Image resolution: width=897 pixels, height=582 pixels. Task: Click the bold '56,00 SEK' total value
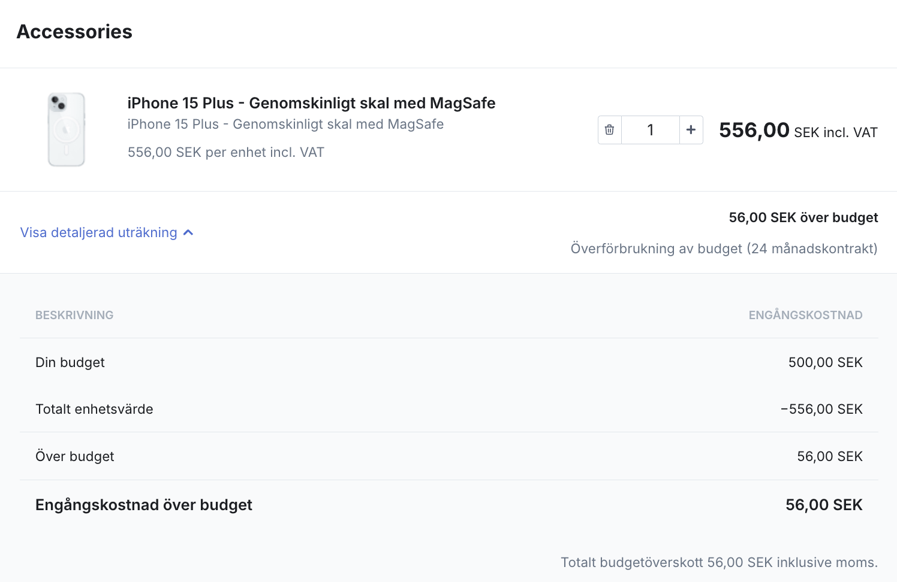tap(824, 505)
